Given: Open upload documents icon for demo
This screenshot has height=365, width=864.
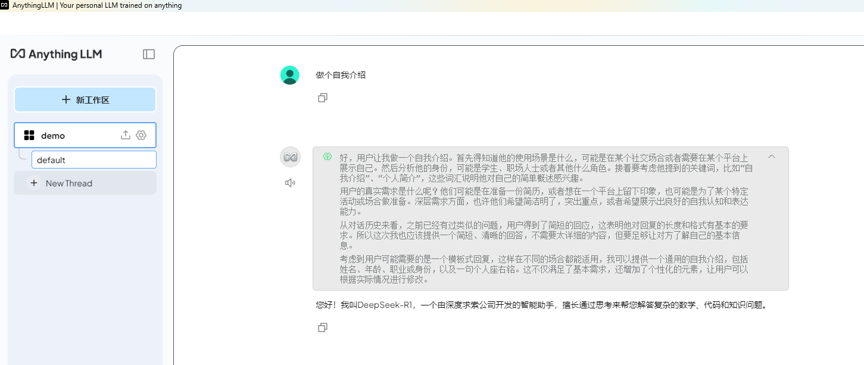Looking at the screenshot, I should (x=125, y=135).
